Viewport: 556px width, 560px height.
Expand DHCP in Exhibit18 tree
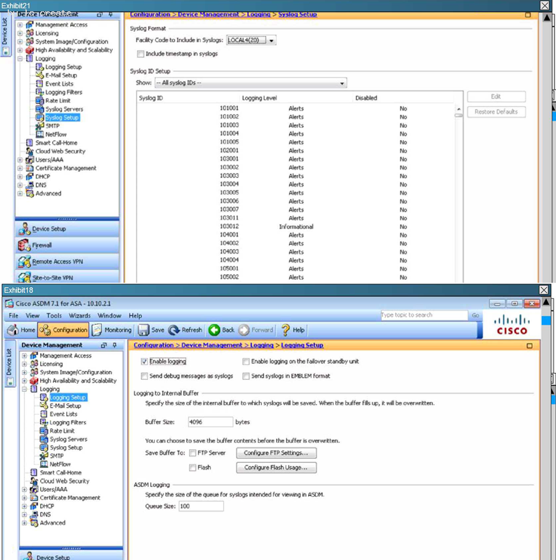(x=24, y=506)
